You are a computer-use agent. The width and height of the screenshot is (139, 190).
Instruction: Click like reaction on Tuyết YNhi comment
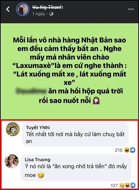coord(132,150)
